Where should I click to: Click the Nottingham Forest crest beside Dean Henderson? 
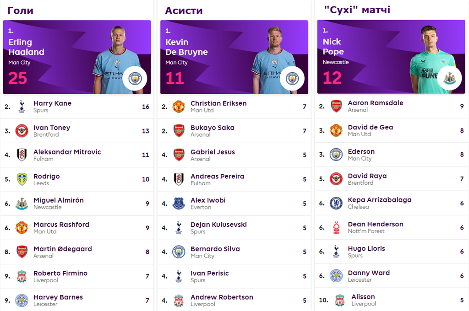coord(336,227)
